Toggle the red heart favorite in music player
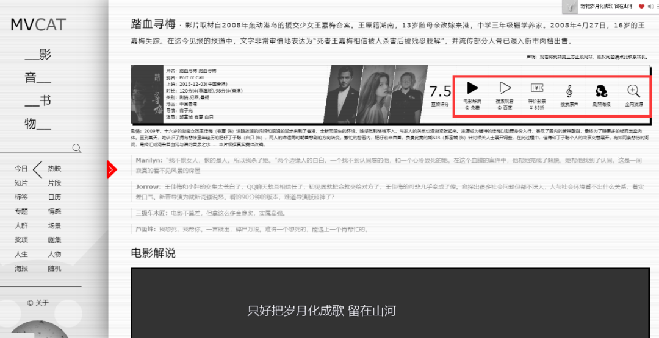The width and height of the screenshot is (659, 338). pos(641,6)
